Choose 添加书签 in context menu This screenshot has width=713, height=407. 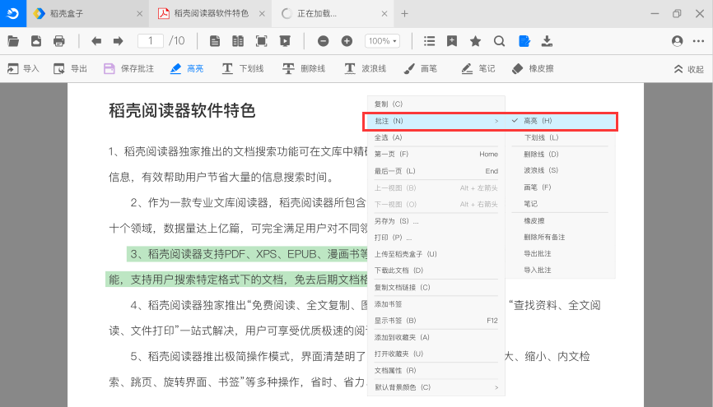(436, 304)
